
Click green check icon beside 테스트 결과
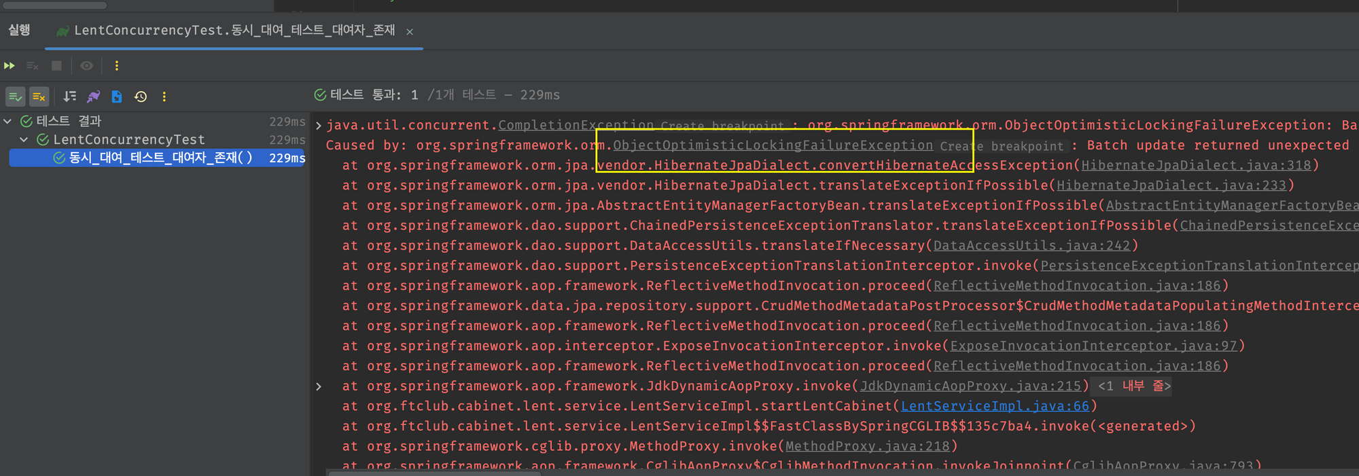tap(27, 121)
